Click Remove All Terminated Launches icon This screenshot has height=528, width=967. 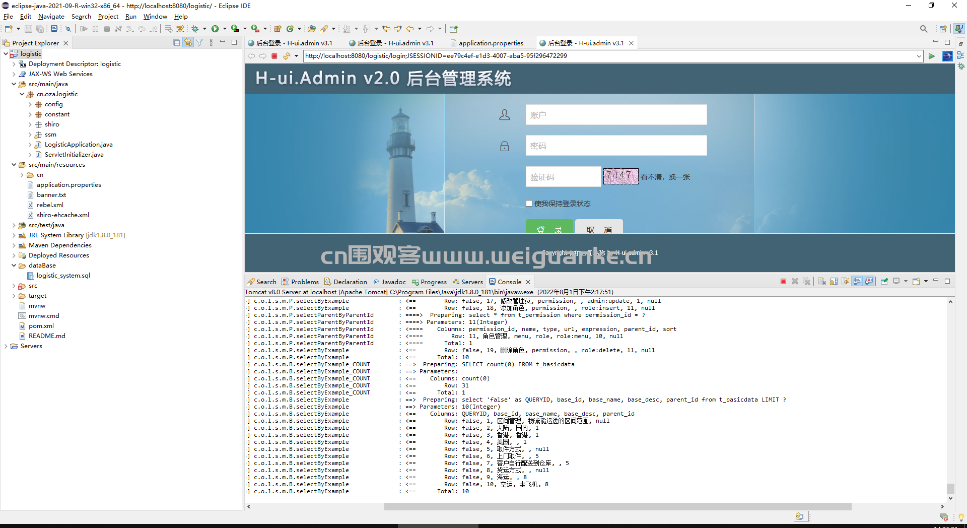(x=807, y=281)
